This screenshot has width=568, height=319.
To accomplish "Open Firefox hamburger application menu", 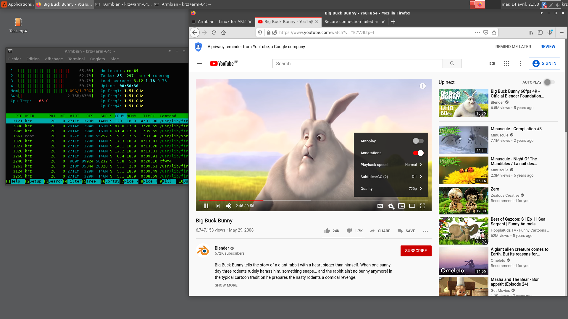I will tap(562, 32).
